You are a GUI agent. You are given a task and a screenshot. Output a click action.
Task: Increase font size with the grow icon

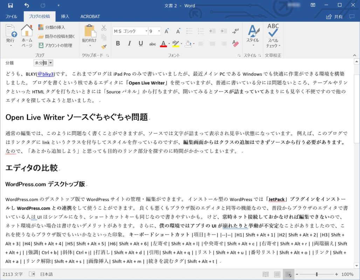click(167, 31)
